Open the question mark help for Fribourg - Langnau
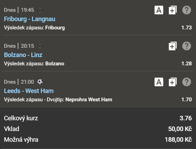The width and height of the screenshot is (196, 149). coord(187,10)
